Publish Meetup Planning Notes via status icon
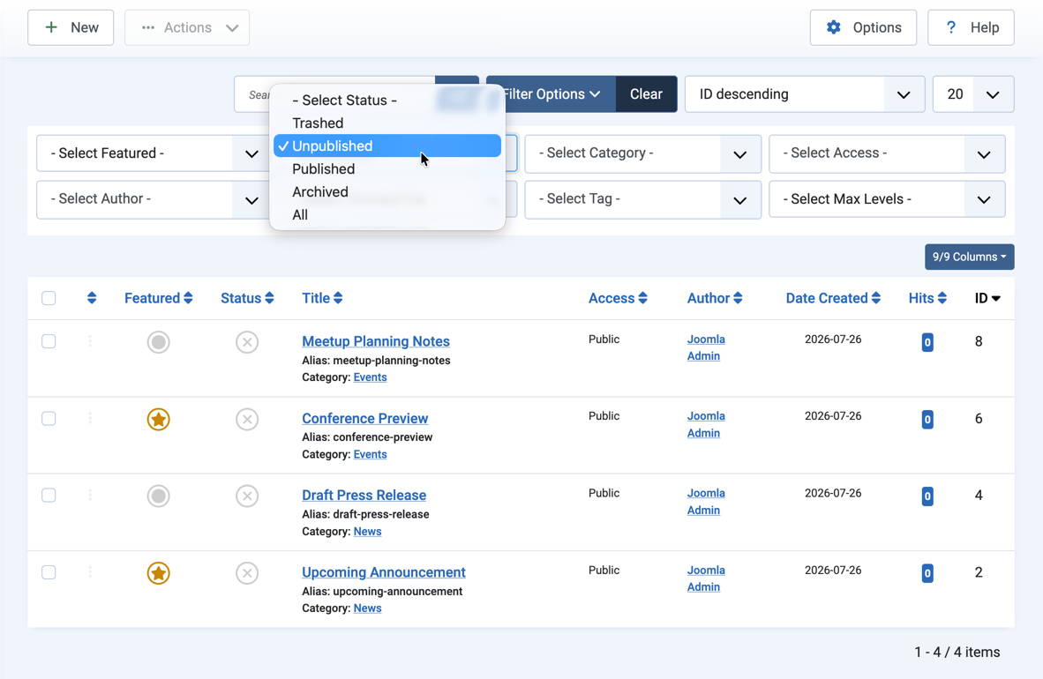The height and width of the screenshot is (679, 1043). 247,342
